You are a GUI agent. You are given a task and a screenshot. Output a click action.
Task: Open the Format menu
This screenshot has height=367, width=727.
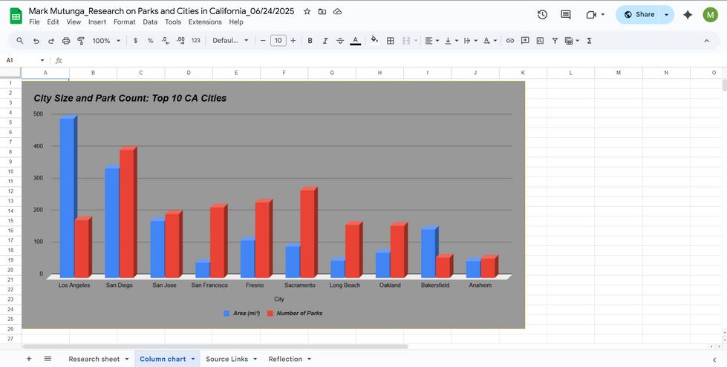pyautogui.click(x=125, y=22)
